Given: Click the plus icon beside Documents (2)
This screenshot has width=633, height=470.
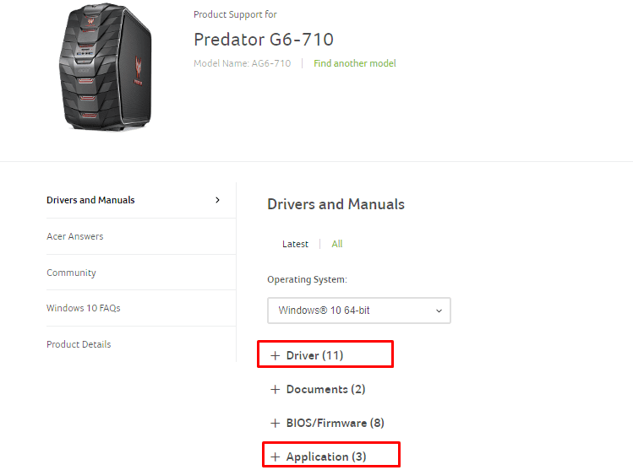Looking at the screenshot, I should tap(275, 389).
